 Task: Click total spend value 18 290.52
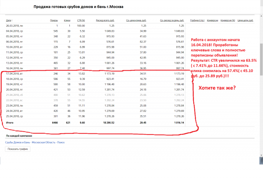point(108,123)
